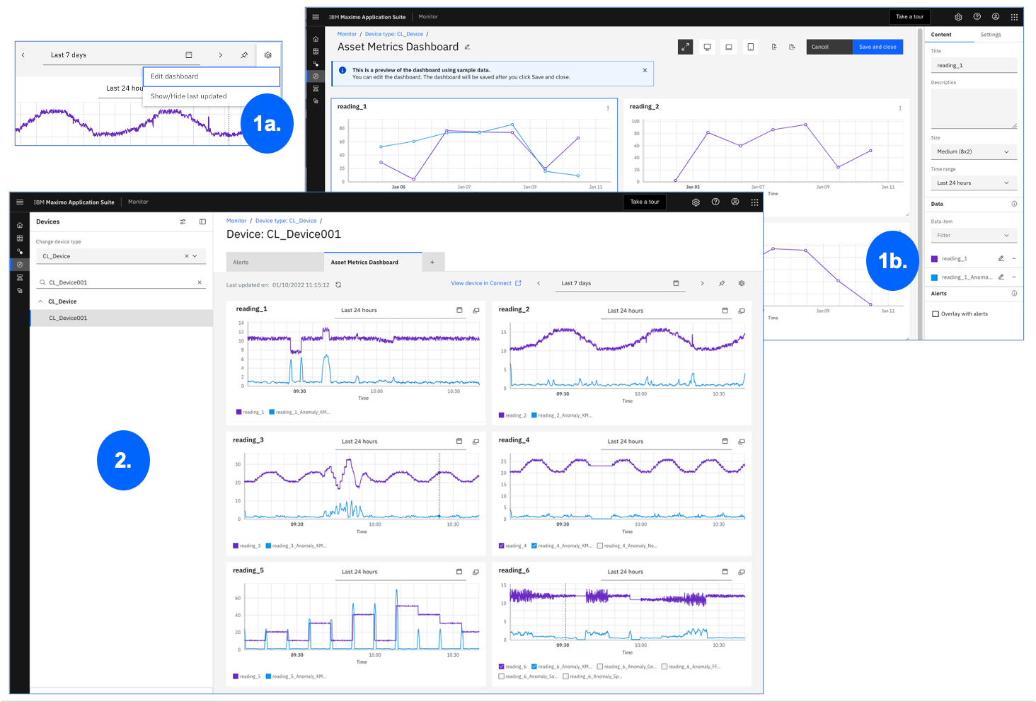Screen dimensions: 1036x702
Task: Click next arrow in Last 7 days snippet
Action: click(x=221, y=54)
